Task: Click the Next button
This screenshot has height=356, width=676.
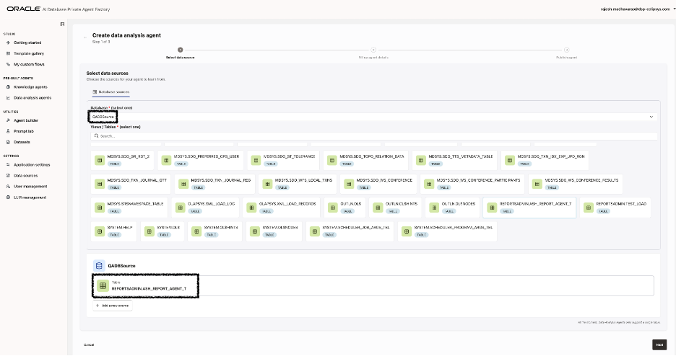Action: tap(659, 344)
